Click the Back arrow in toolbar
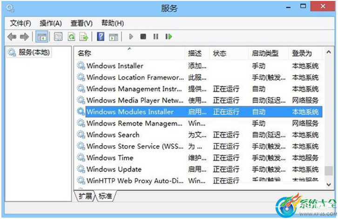338x219 pixels. [x=12, y=37]
